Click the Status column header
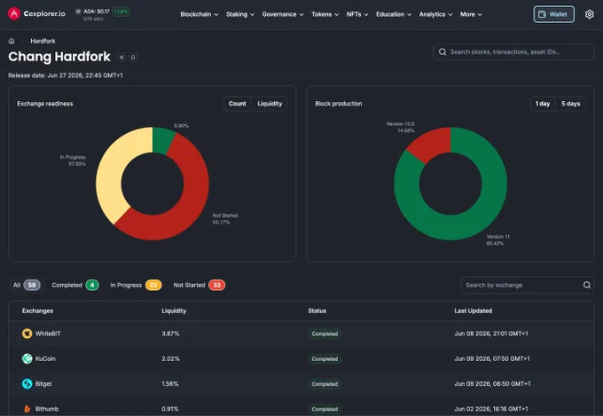603x416 pixels. [317, 310]
